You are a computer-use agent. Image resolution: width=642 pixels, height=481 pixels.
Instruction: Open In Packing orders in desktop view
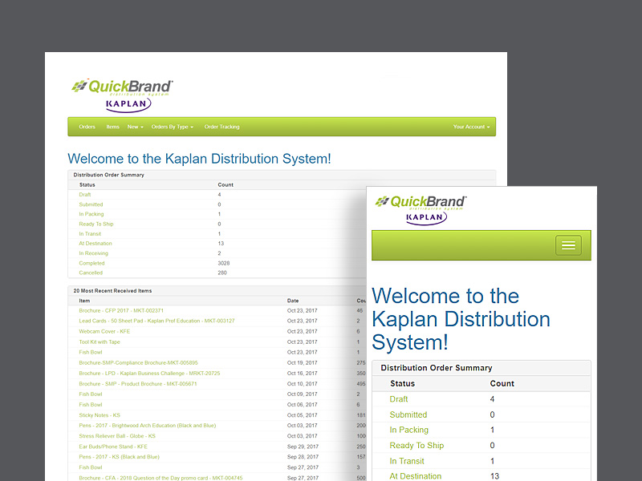tap(91, 214)
